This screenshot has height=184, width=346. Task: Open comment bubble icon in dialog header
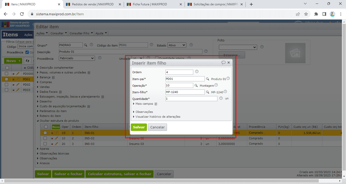click(x=223, y=63)
